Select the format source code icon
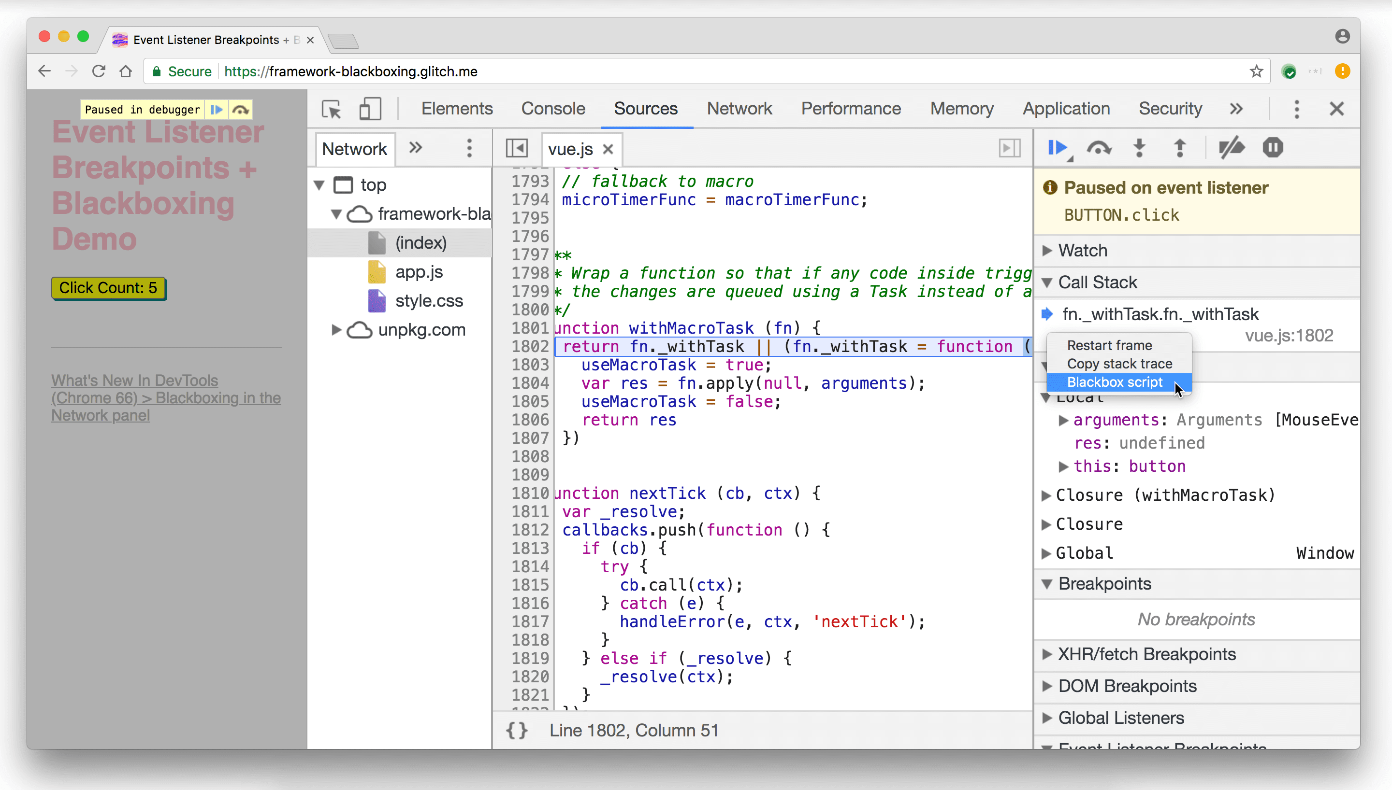Screen dimensions: 1392x790 516,730
